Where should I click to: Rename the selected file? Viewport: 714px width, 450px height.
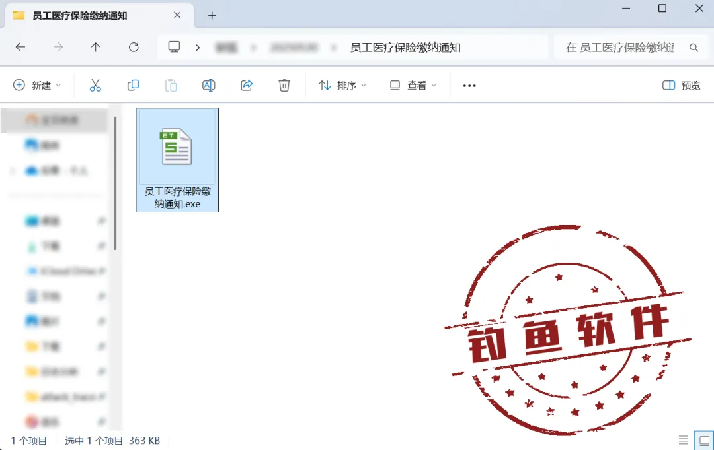pos(208,86)
